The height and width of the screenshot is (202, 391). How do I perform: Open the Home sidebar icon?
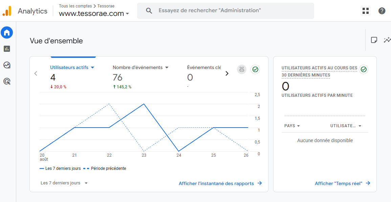pos(7,32)
